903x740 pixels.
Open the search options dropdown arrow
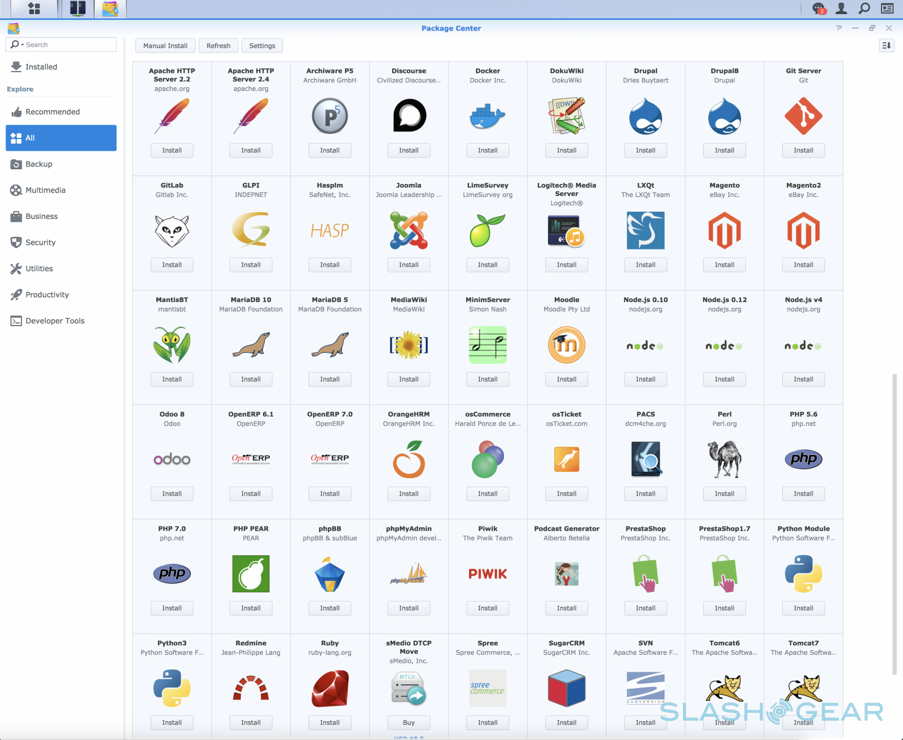pyautogui.click(x=22, y=45)
